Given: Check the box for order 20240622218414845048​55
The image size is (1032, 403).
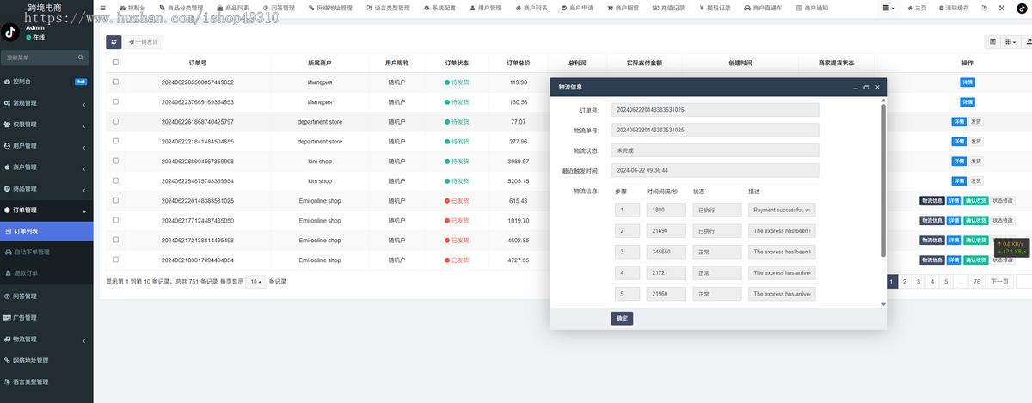Looking at the screenshot, I should 115,142.
